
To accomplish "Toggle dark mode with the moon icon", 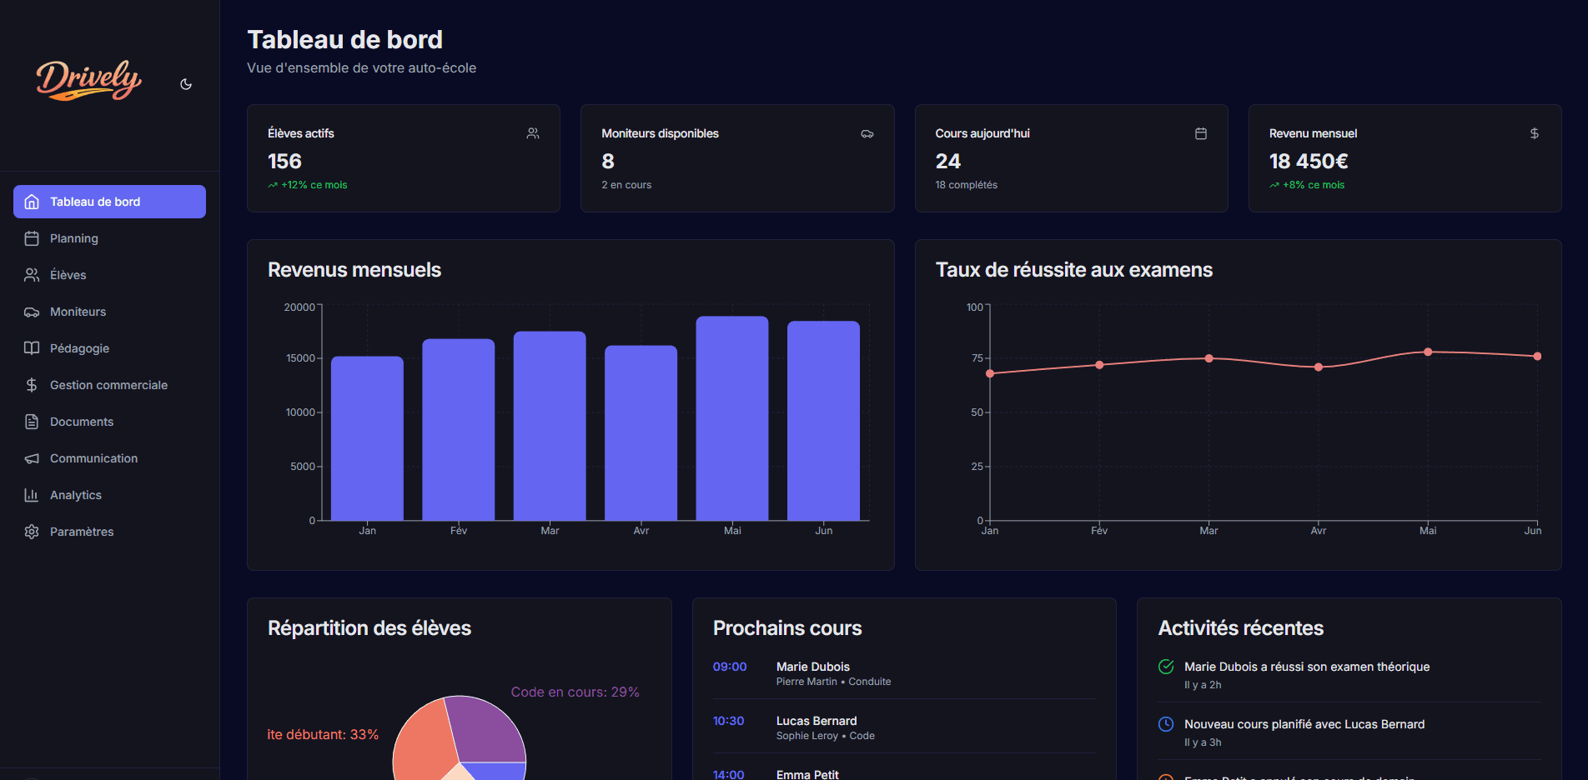I will coord(186,84).
